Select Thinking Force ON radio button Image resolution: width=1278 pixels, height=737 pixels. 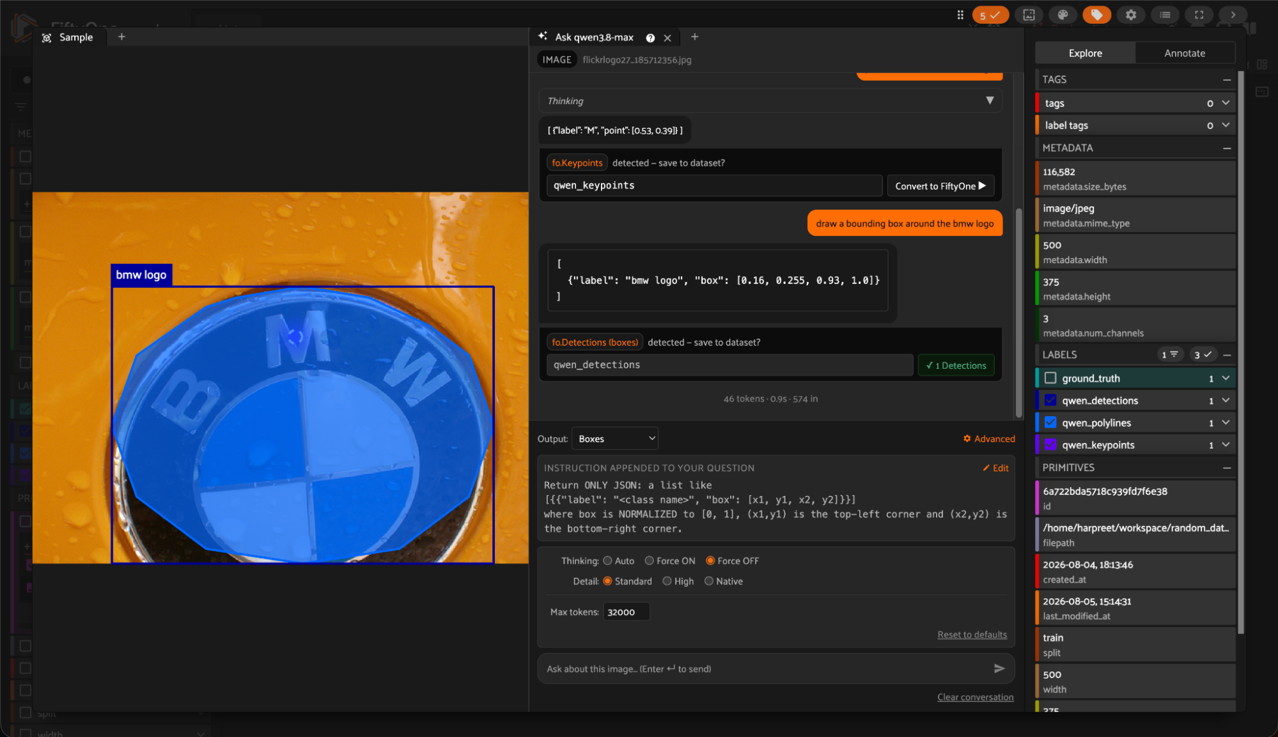(649, 561)
